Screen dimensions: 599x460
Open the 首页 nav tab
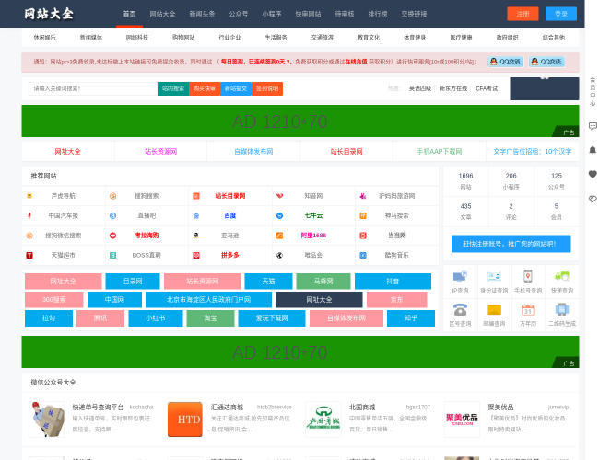click(130, 14)
